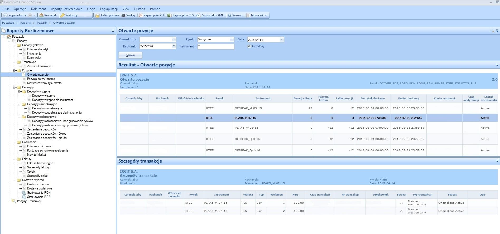This screenshot has width=500, height=234.
Task: Open the Początek home toolbar button
Action: click(48, 15)
